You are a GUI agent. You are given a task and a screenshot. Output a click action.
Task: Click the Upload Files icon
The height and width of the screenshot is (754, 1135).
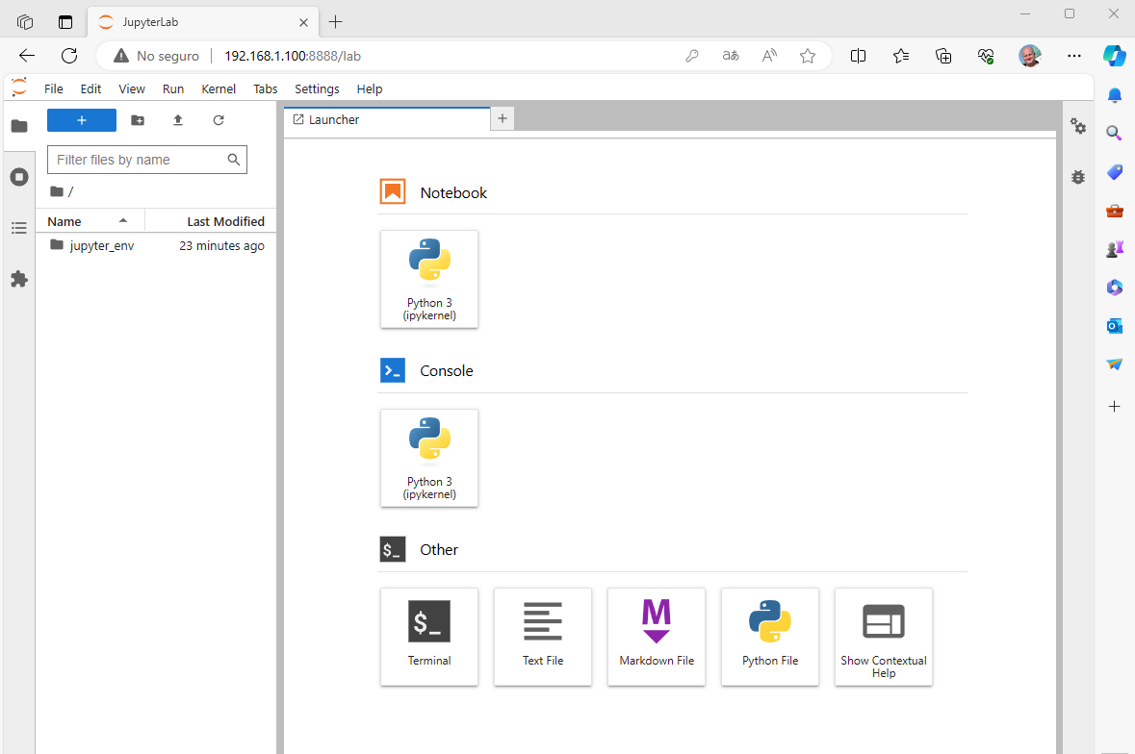[178, 120]
